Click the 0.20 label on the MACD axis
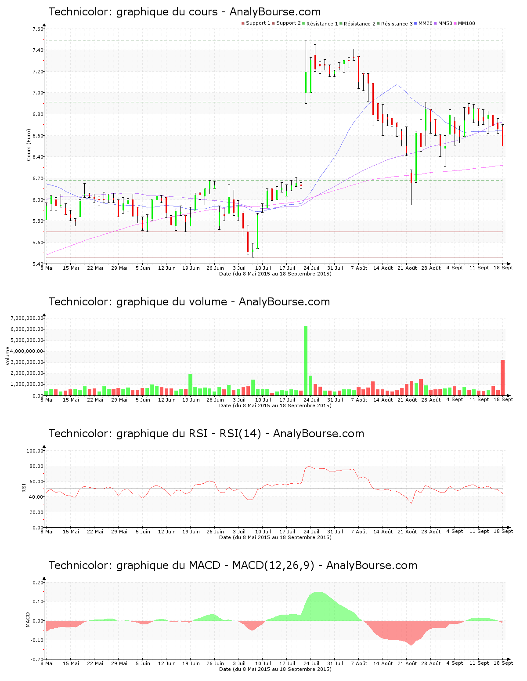The height and width of the screenshot is (681, 527). point(39,583)
